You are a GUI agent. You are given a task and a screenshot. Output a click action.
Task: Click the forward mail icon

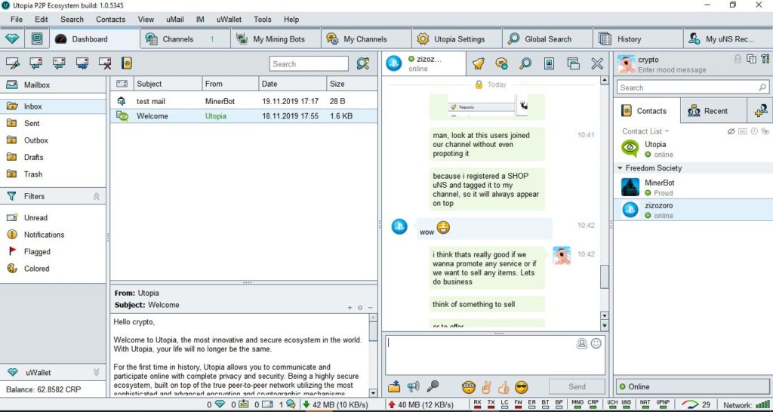[82, 63]
